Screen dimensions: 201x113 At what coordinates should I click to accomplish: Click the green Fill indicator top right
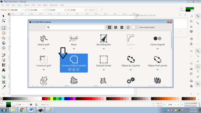point(190,8)
